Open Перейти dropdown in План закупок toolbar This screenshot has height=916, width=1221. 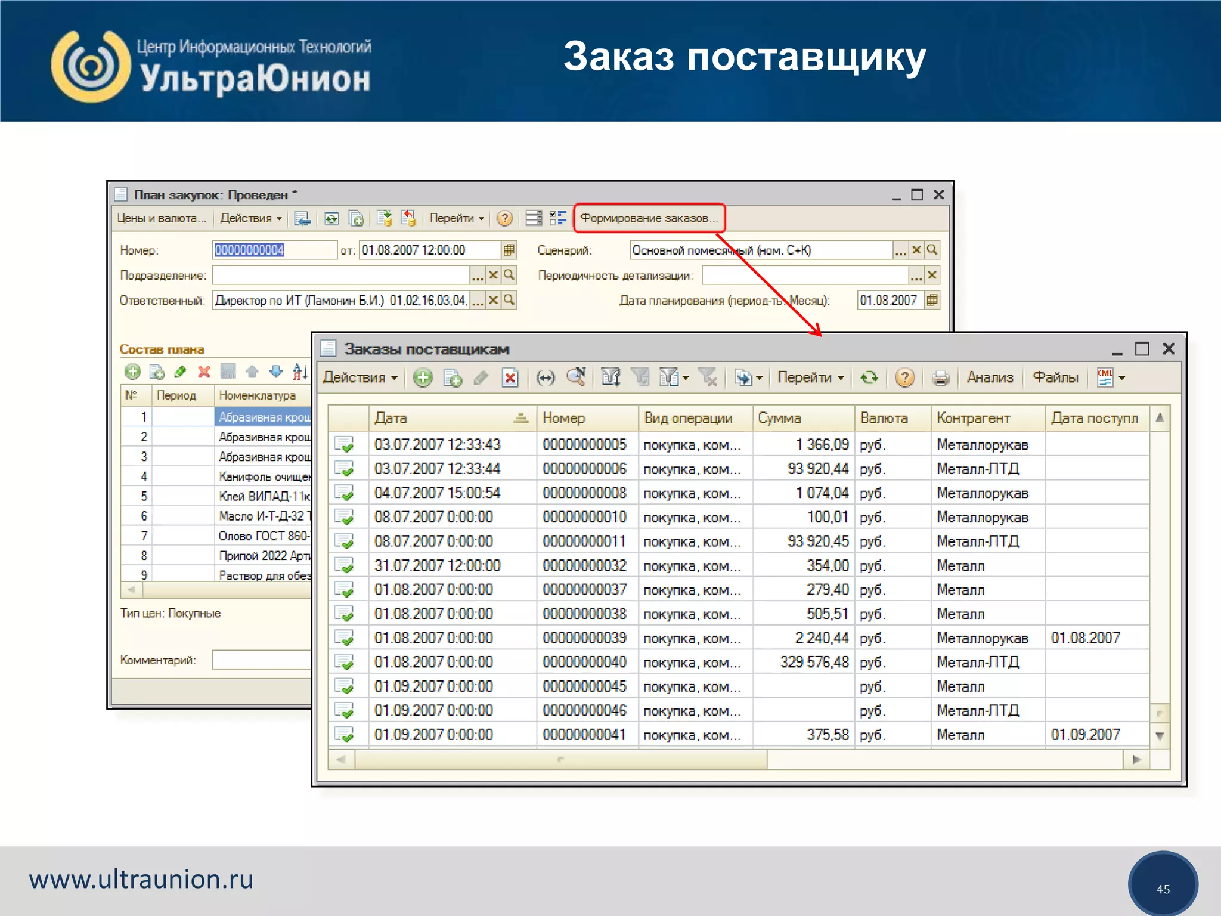(457, 218)
